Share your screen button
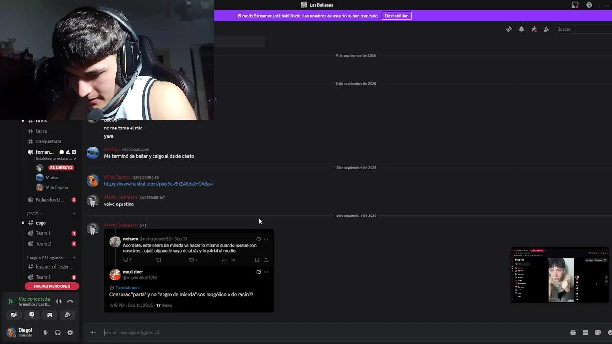Image resolution: width=612 pixels, height=344 pixels. pos(32,315)
